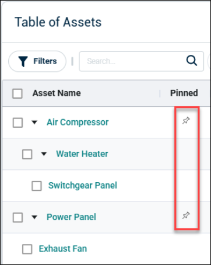Collapse the Water Heater row arrow
Screen dimensions: 211x265
[x=44, y=154]
